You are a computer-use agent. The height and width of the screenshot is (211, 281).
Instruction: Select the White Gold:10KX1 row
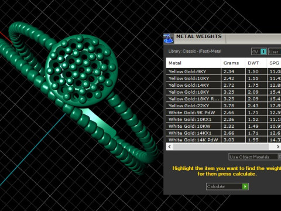[224, 120]
